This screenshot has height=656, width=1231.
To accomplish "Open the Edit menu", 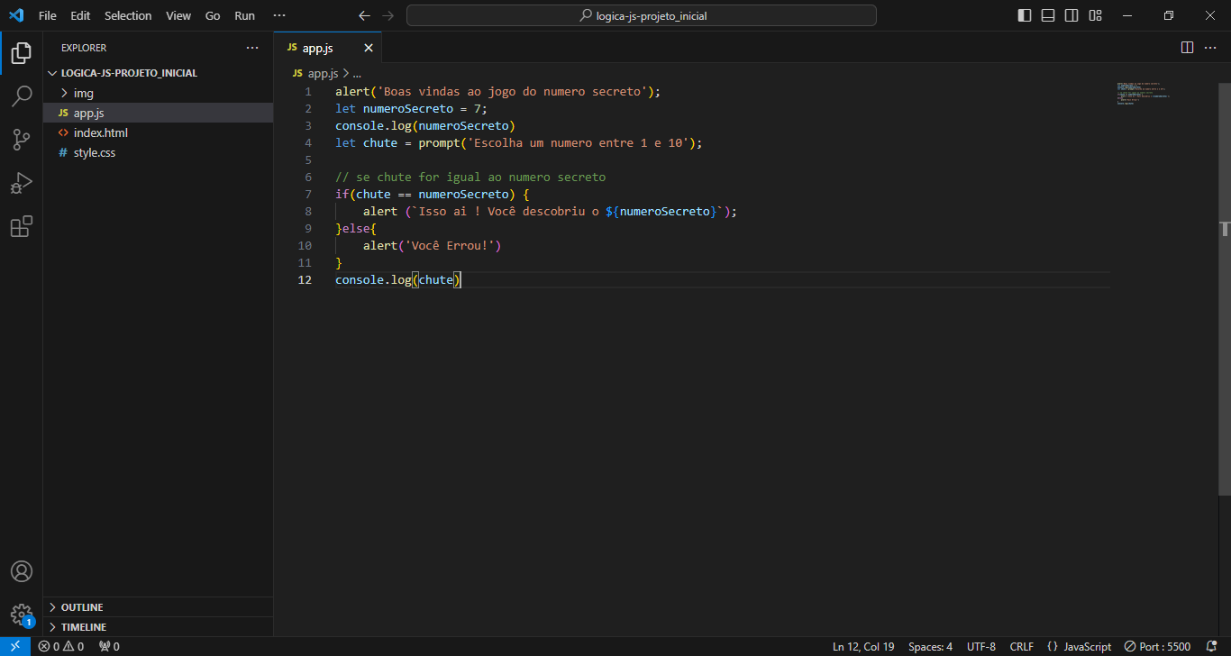I will click(x=80, y=15).
